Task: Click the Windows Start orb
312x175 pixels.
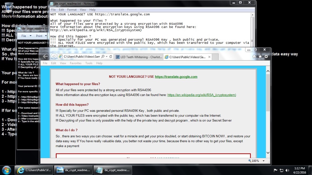Action: click(6, 170)
